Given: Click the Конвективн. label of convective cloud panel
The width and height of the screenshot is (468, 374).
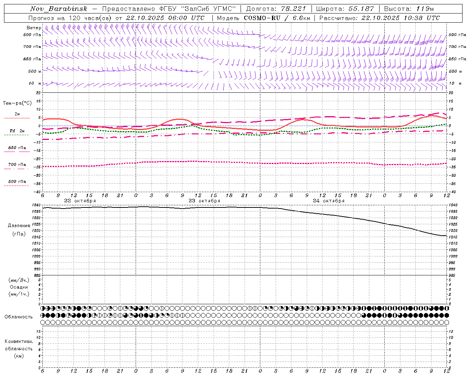Looking at the screenshot, I should tap(19, 341).
